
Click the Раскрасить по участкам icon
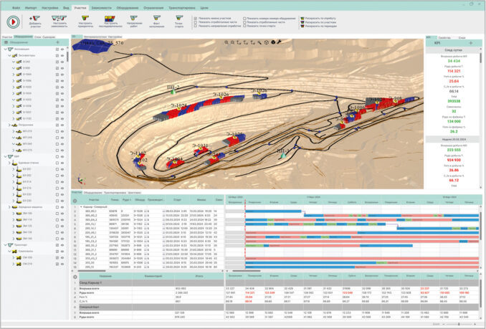click(302, 22)
